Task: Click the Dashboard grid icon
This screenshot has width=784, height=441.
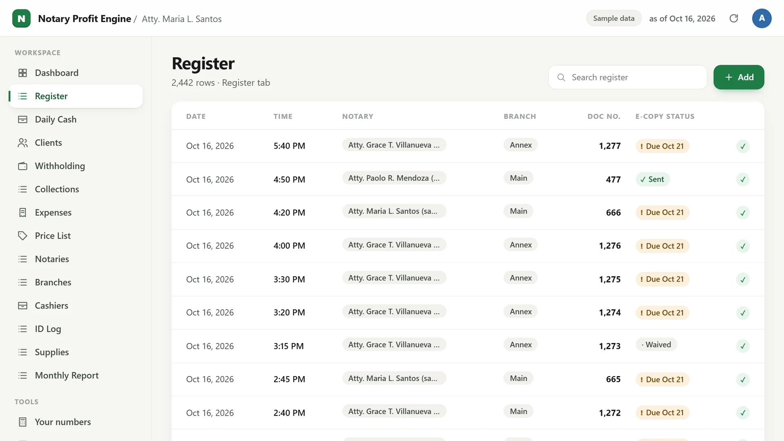Action: coord(23,73)
